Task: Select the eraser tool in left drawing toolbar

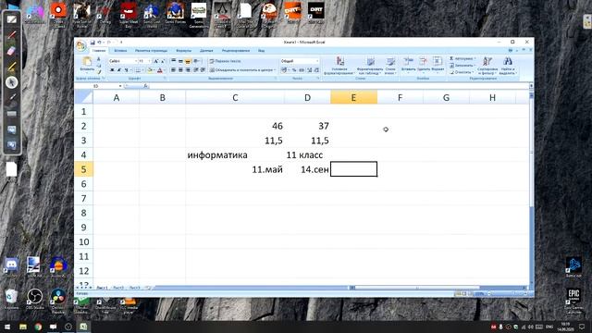Action: point(12,51)
